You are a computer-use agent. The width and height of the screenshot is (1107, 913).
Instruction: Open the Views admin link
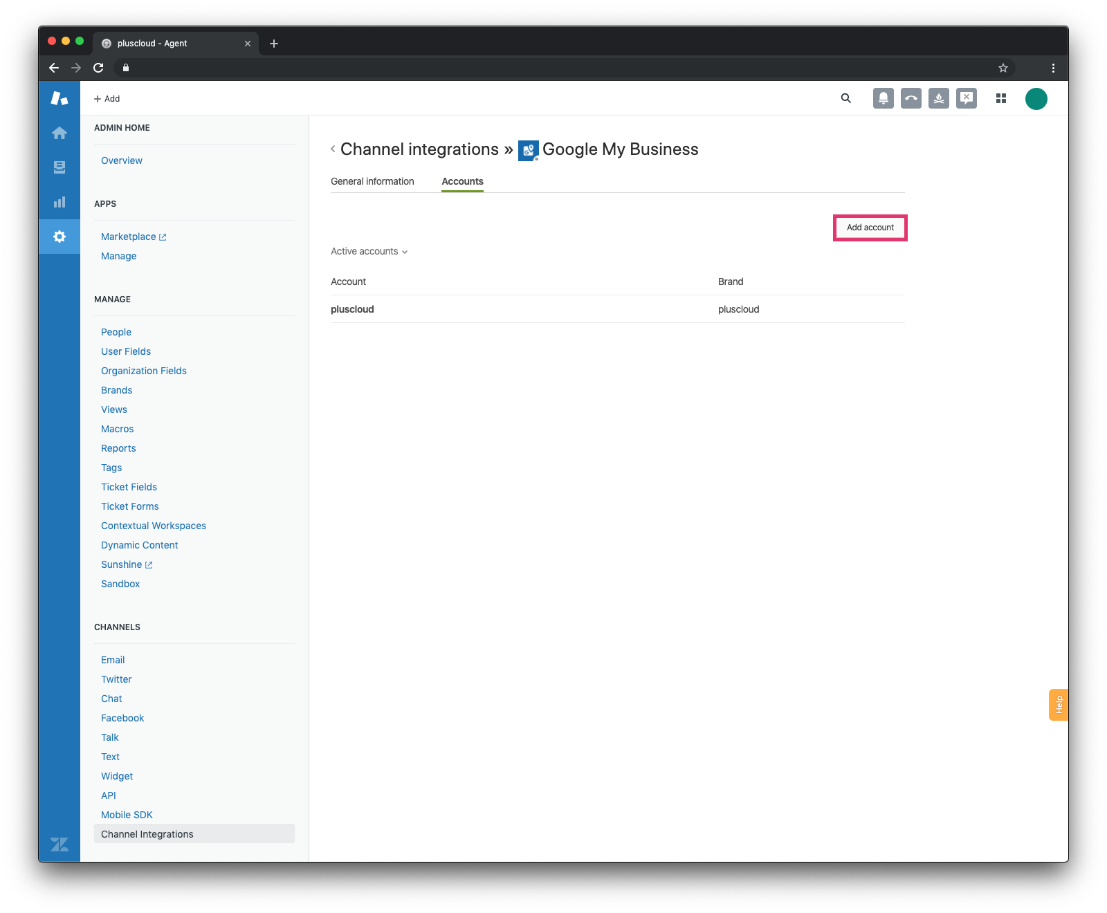pyautogui.click(x=114, y=409)
